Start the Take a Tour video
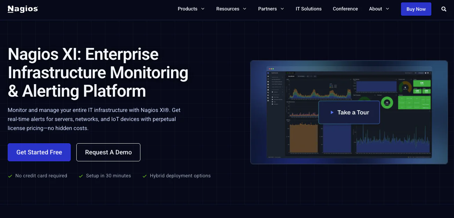The width and height of the screenshot is (454, 218). click(349, 112)
